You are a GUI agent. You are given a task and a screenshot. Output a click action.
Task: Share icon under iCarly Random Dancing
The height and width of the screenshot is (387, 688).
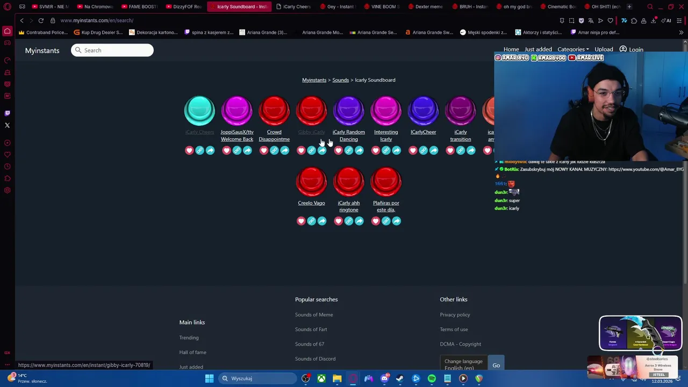coord(359,150)
